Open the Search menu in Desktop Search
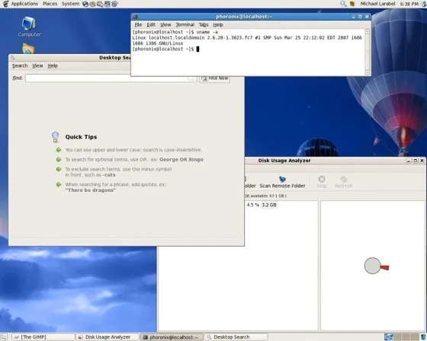The image size is (427, 341). [20, 65]
